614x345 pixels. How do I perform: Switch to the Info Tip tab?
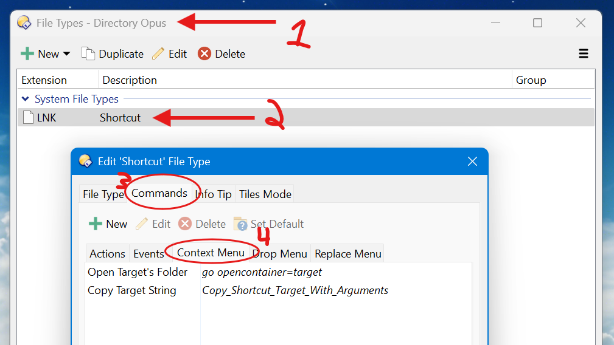click(214, 194)
